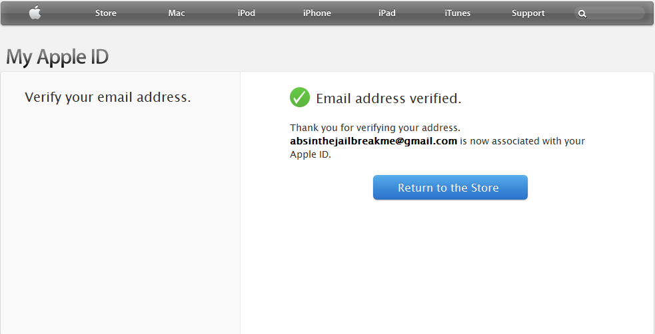Go to the iPhone section
This screenshot has height=334, width=655.
click(317, 13)
